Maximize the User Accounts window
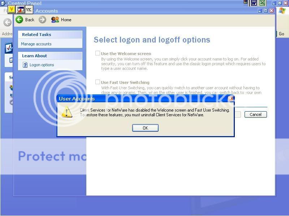Image resolution: width=289 pixels, height=216 pixels. coord(266,11)
